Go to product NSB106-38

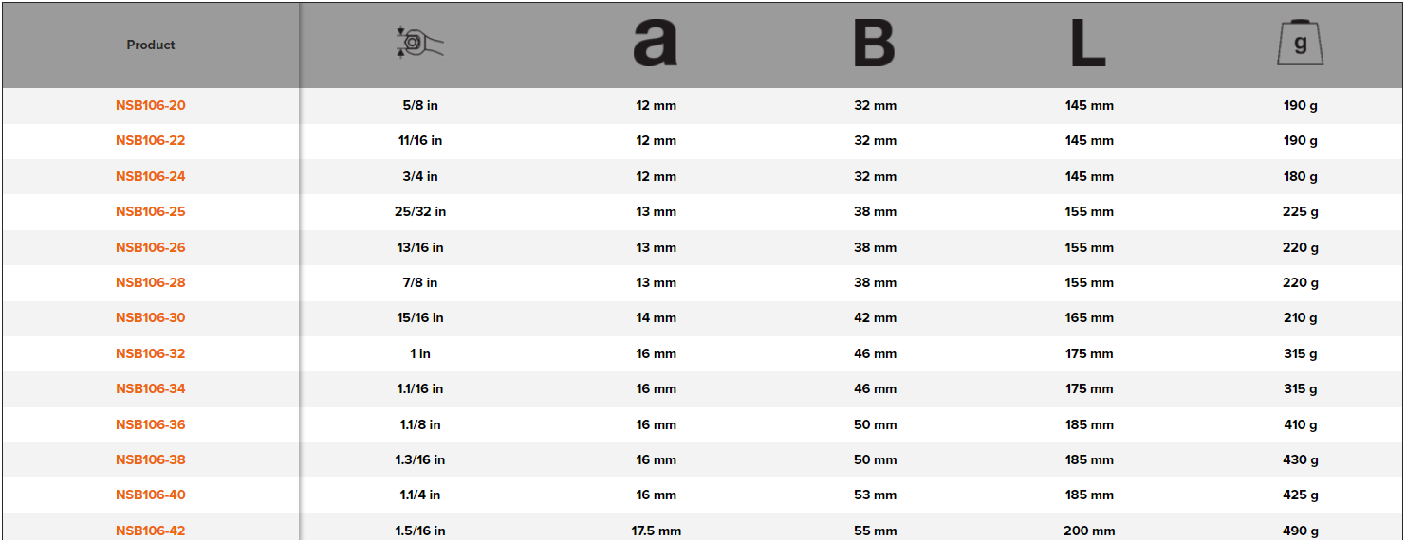coord(151,459)
